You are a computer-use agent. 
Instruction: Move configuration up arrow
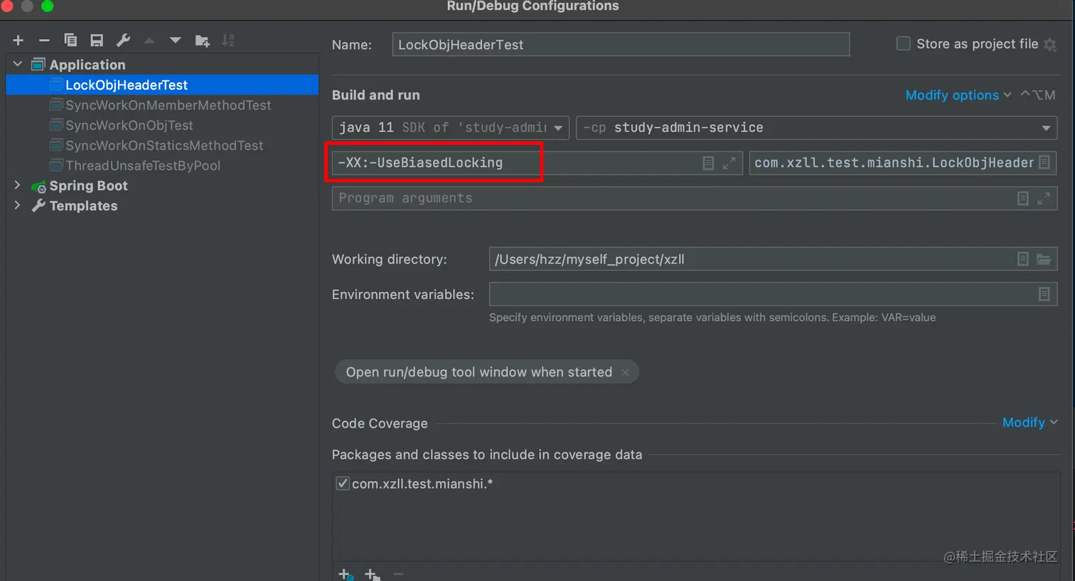tap(149, 40)
